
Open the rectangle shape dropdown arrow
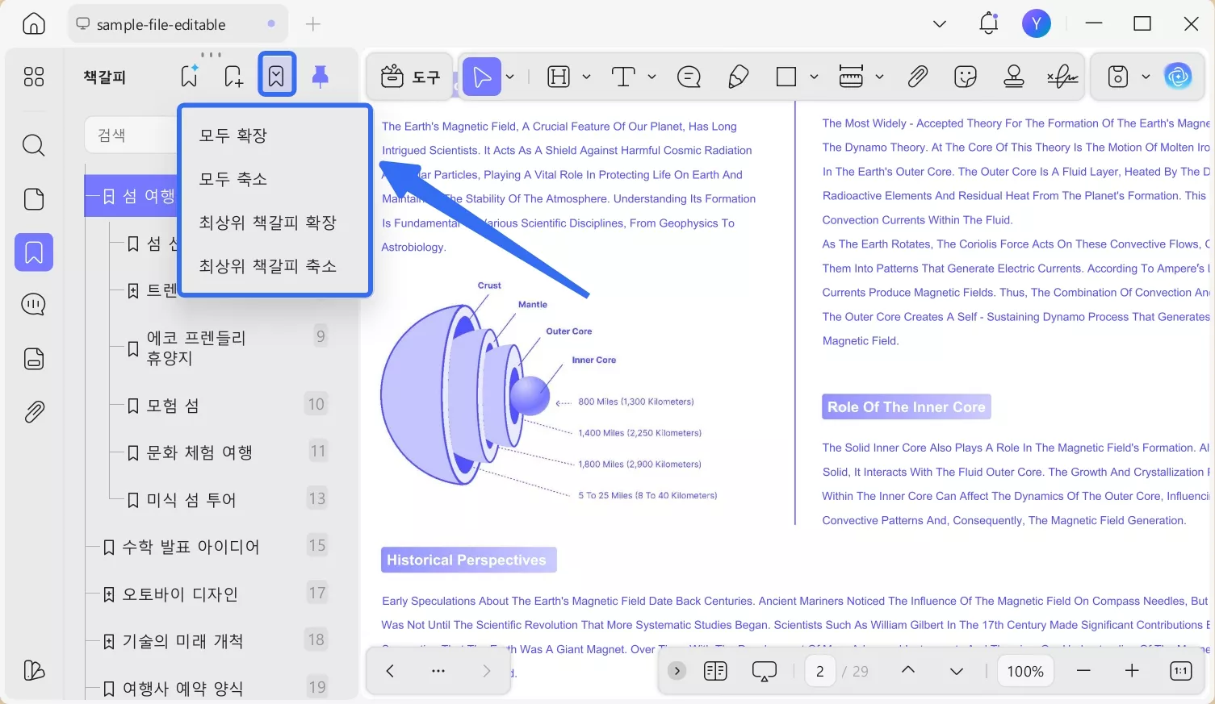point(814,77)
